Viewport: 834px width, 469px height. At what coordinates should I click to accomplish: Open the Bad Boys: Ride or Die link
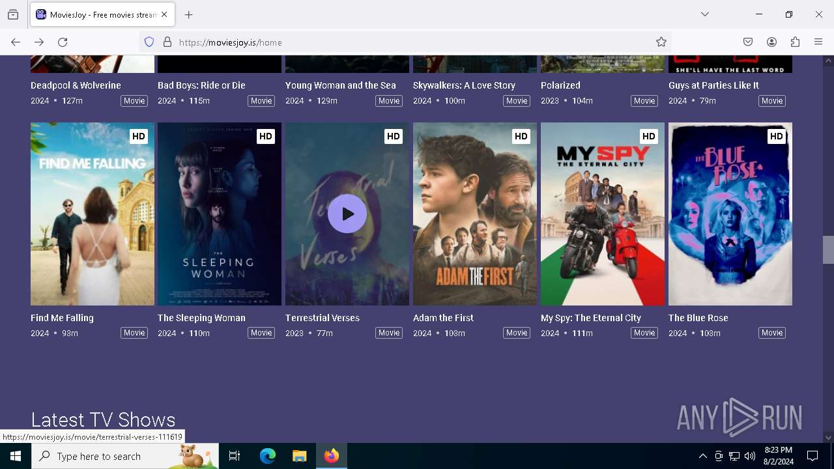[x=201, y=85]
